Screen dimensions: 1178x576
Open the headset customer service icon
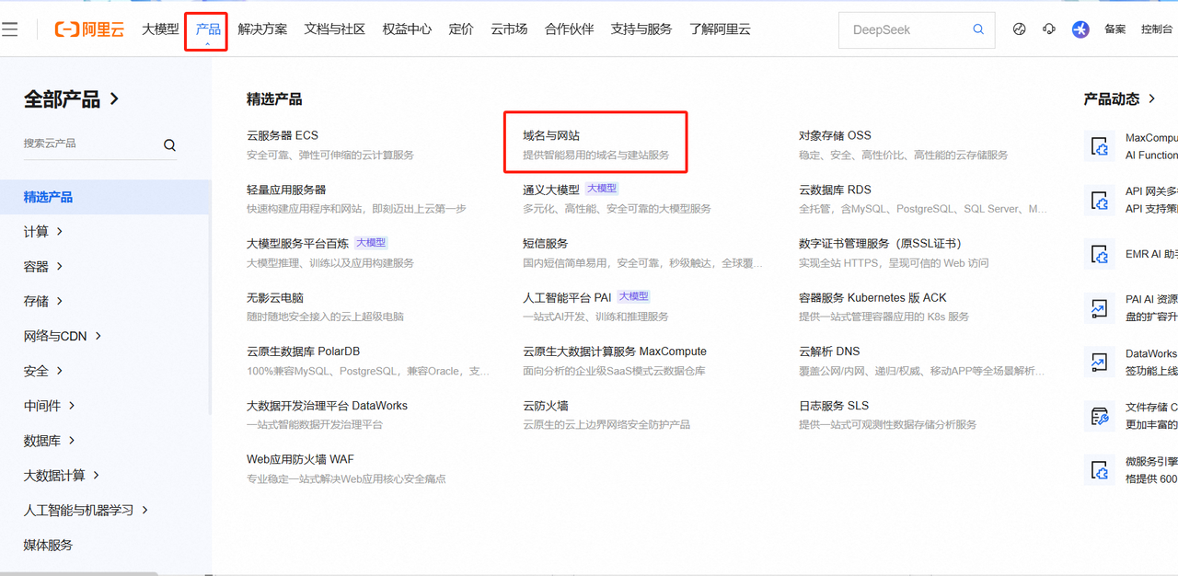click(x=1049, y=29)
